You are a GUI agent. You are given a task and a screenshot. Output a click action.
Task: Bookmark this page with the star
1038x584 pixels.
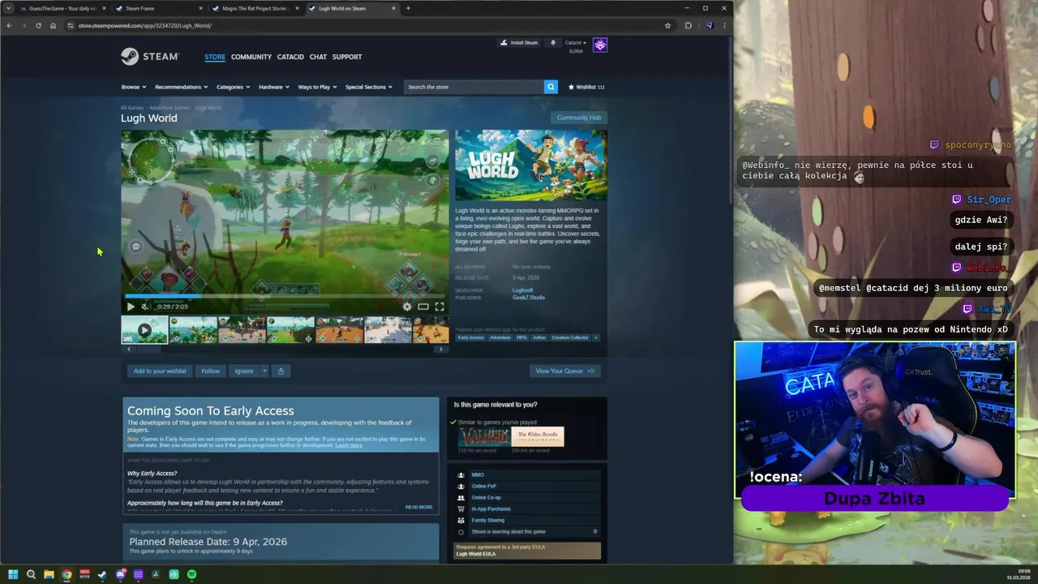pyautogui.click(x=667, y=25)
